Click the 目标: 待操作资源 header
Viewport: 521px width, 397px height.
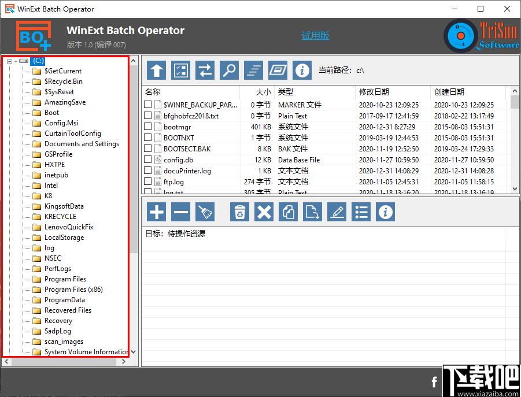[175, 233]
